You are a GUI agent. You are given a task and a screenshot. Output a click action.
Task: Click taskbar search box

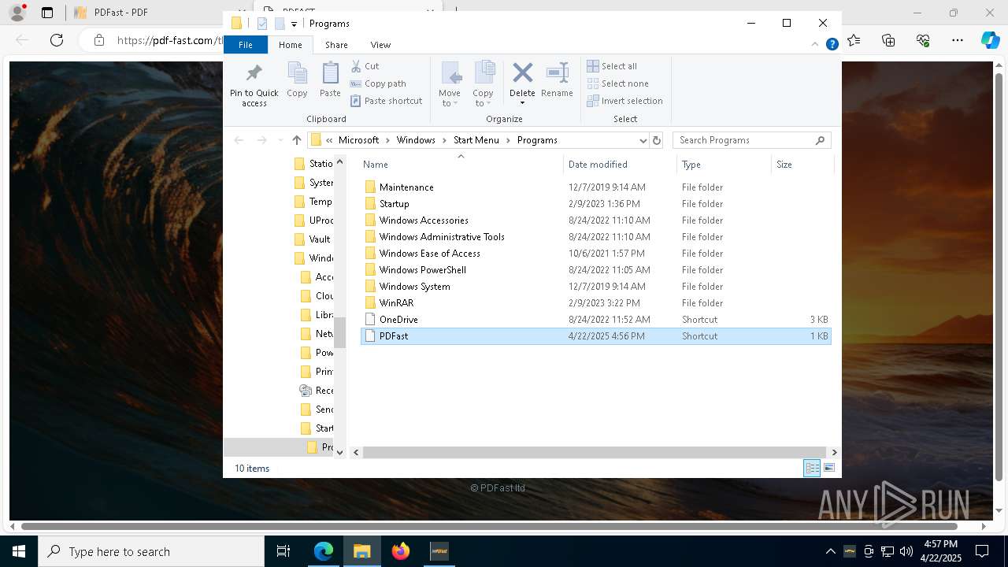click(x=151, y=551)
